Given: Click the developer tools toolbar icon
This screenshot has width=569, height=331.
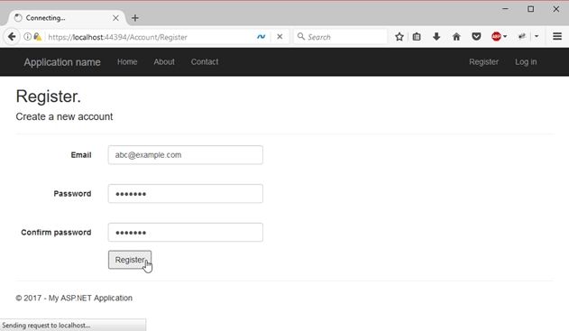Looking at the screenshot, I should pyautogui.click(x=522, y=37).
